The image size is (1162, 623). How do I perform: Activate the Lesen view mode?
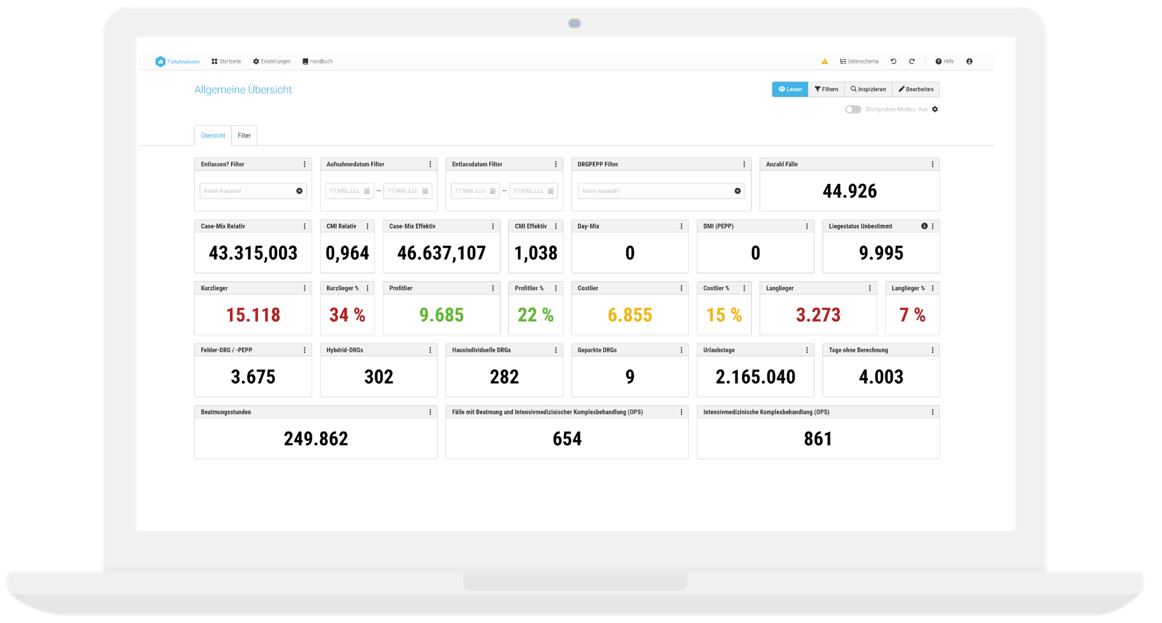click(790, 90)
